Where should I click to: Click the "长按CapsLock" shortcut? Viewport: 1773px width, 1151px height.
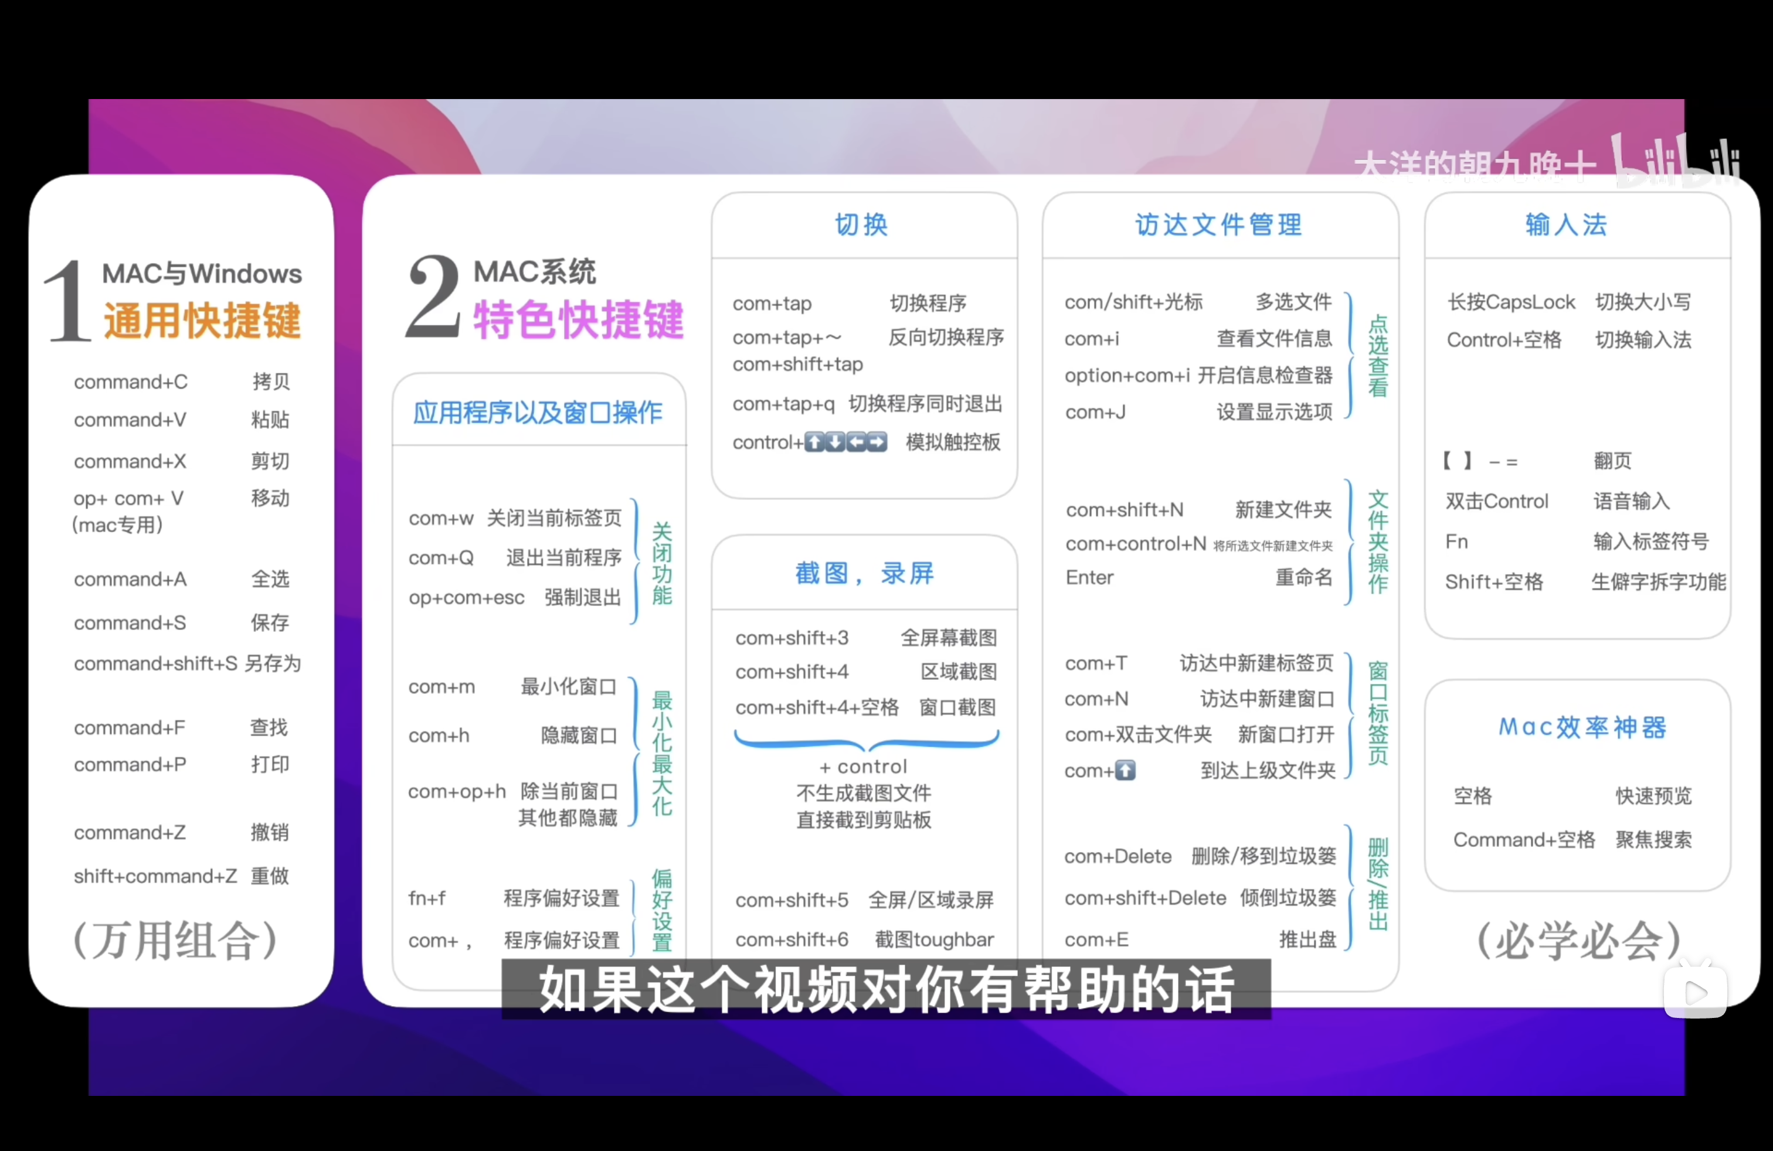(1511, 302)
